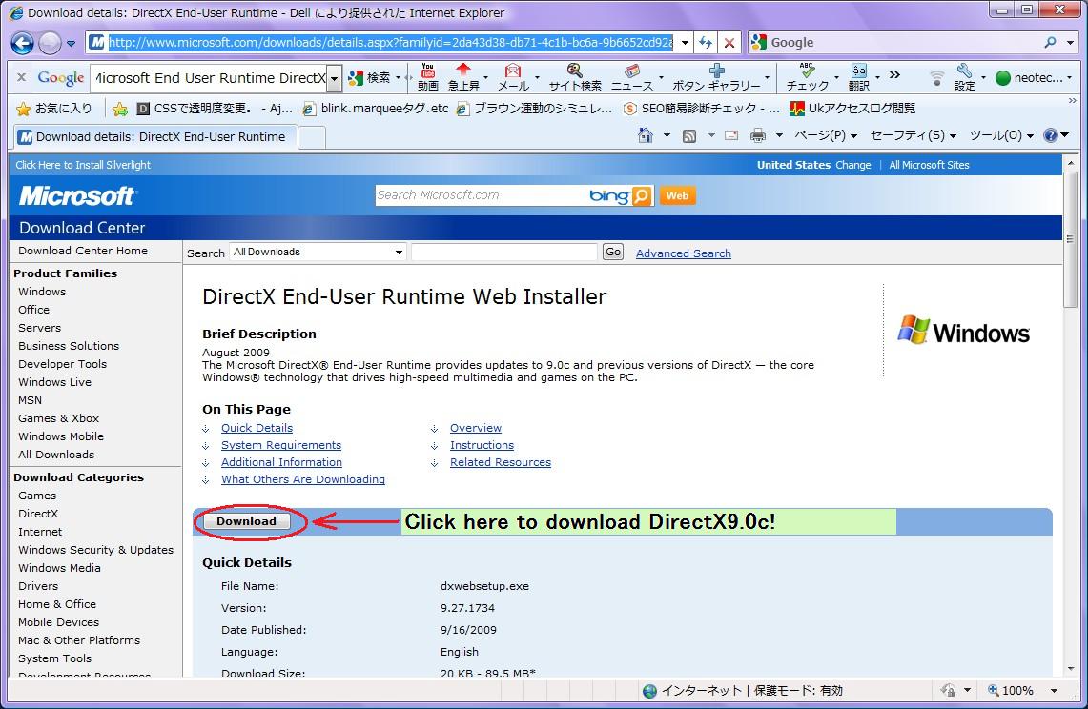Open a new blank tab
1088x709 pixels.
pyautogui.click(x=312, y=137)
